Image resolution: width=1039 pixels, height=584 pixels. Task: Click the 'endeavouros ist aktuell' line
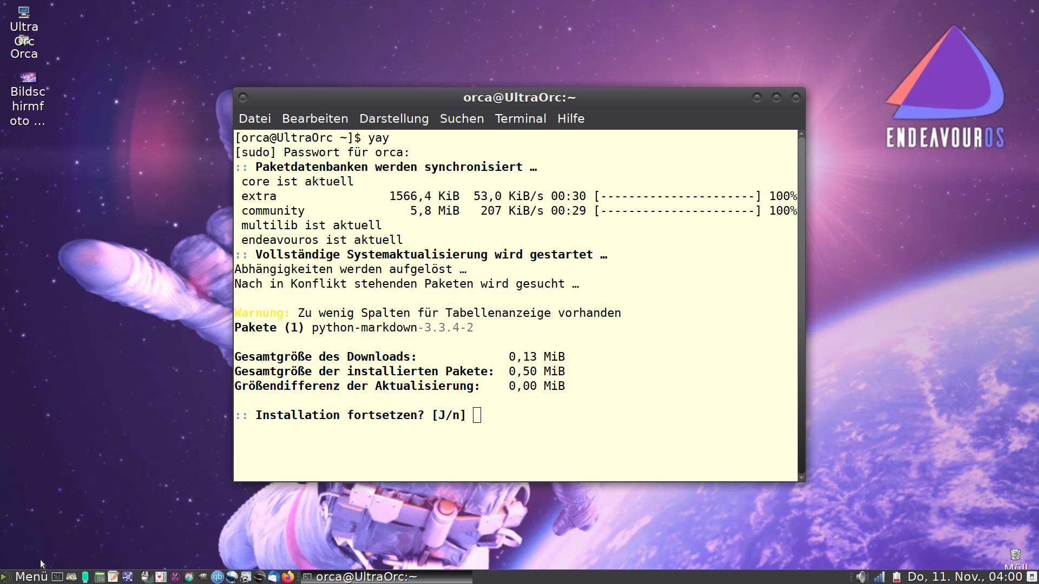322,240
